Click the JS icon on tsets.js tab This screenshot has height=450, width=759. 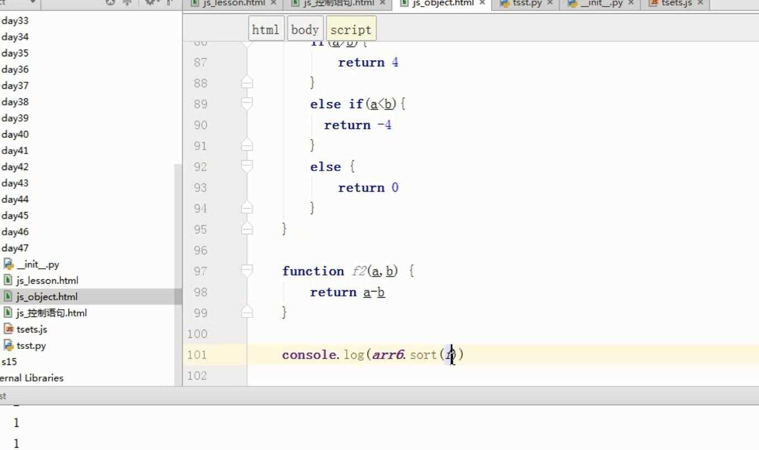tap(654, 3)
